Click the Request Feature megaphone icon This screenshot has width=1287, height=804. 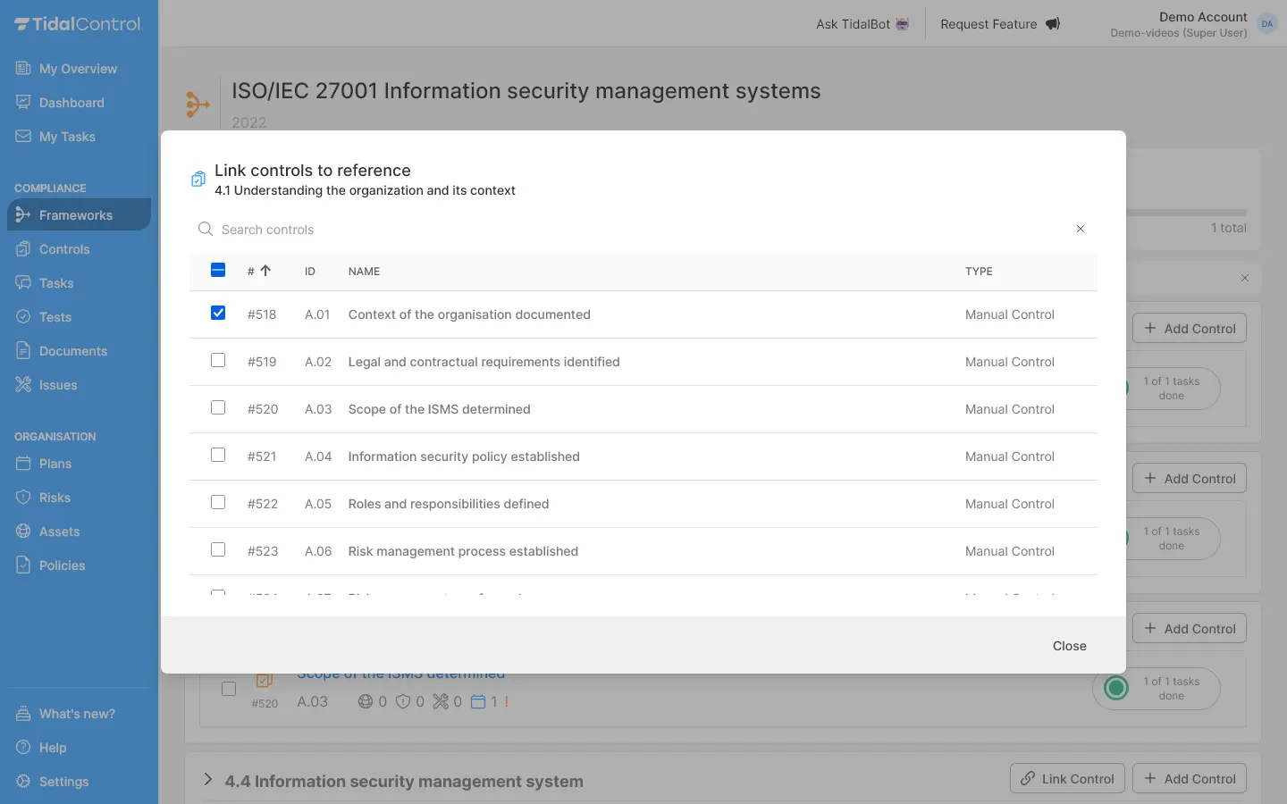pyautogui.click(x=1053, y=24)
